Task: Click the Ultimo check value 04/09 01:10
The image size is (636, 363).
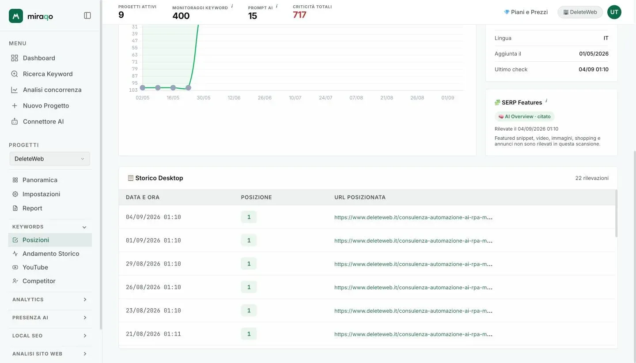Action: 594,69
